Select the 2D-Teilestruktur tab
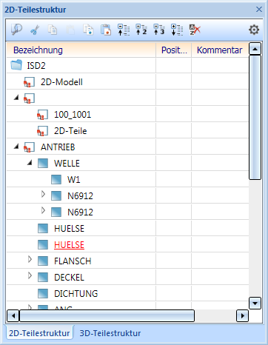Viewport: 268px width, 345px height. (39, 333)
